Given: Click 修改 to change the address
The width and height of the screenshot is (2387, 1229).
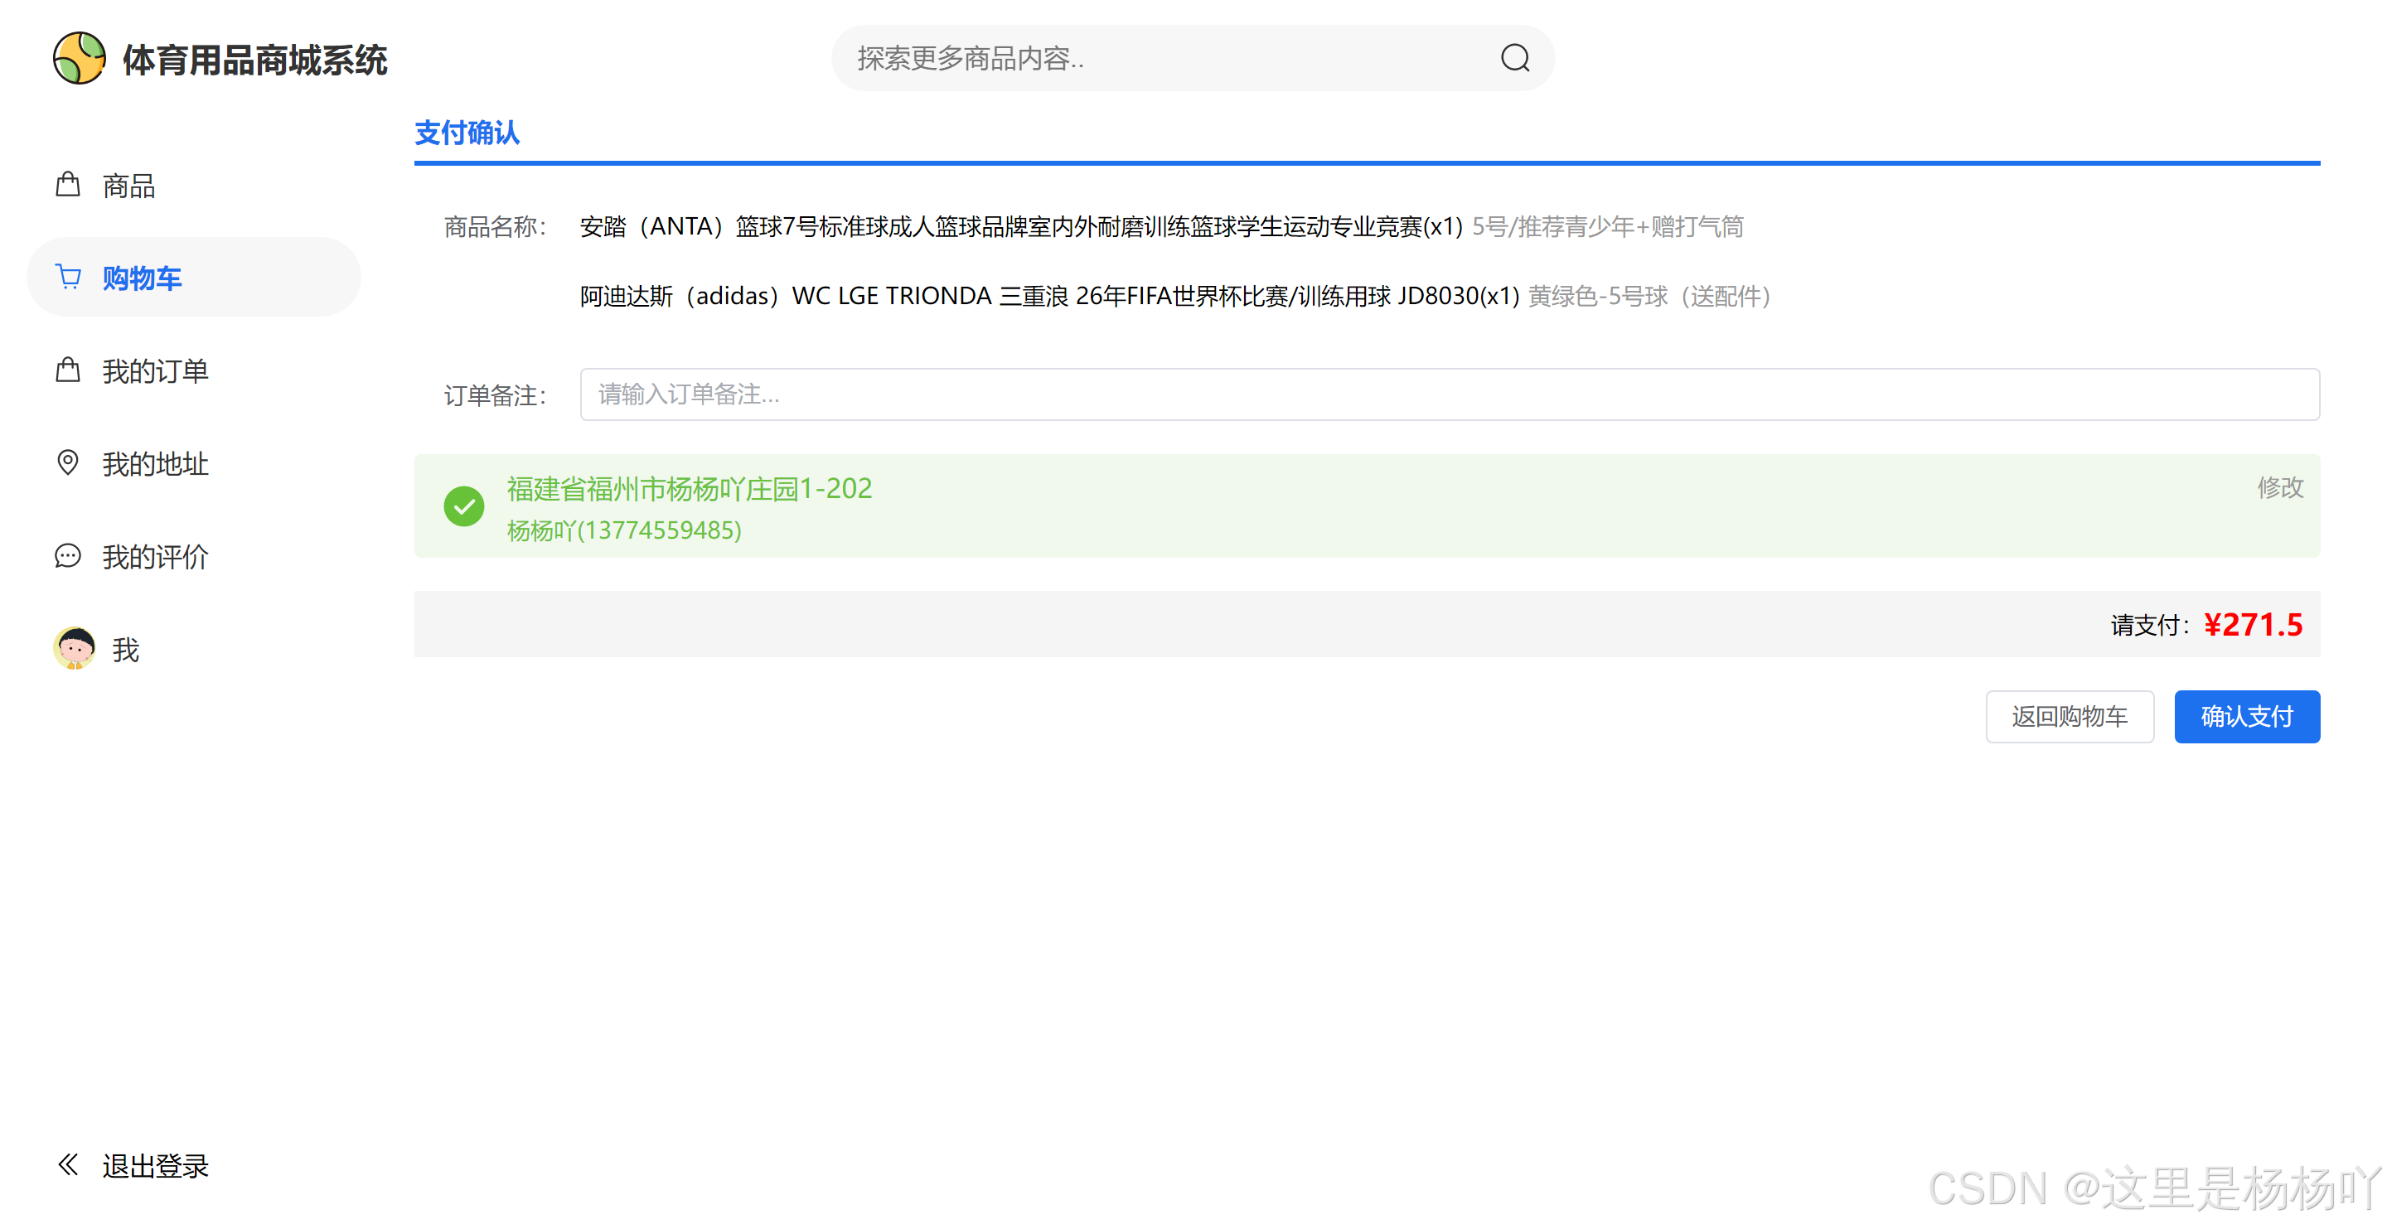Looking at the screenshot, I should 2279,487.
